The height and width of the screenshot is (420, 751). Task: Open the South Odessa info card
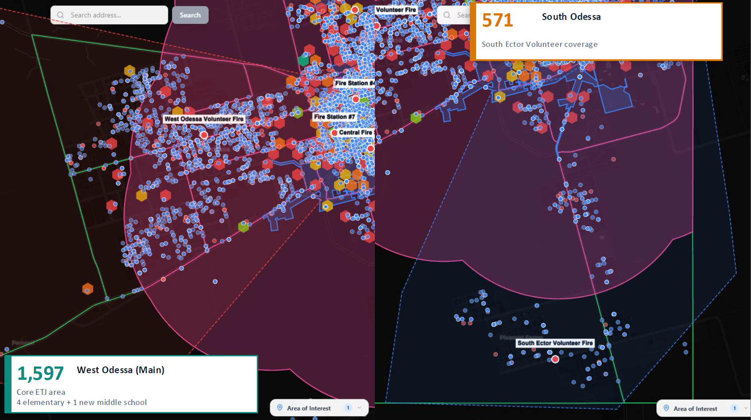coord(596,31)
